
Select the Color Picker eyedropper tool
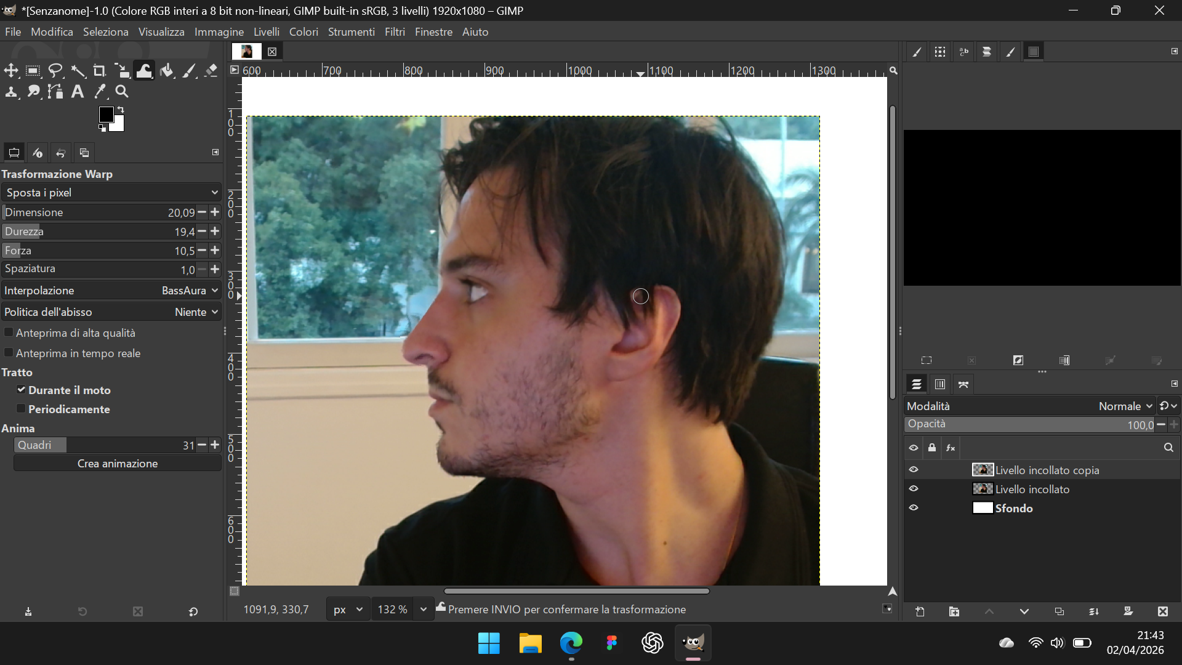pos(100,92)
